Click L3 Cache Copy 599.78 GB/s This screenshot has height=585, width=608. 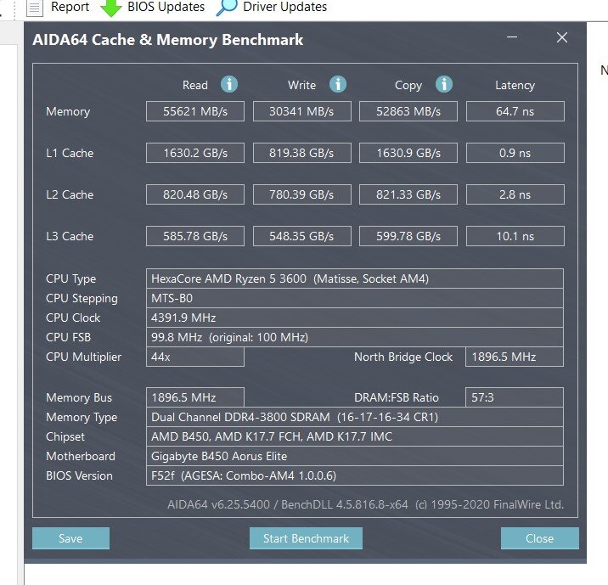pos(408,236)
